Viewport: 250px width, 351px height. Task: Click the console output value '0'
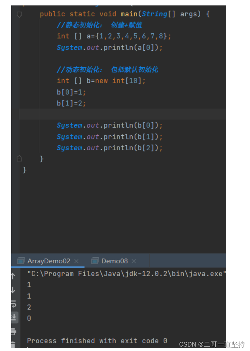point(29,318)
